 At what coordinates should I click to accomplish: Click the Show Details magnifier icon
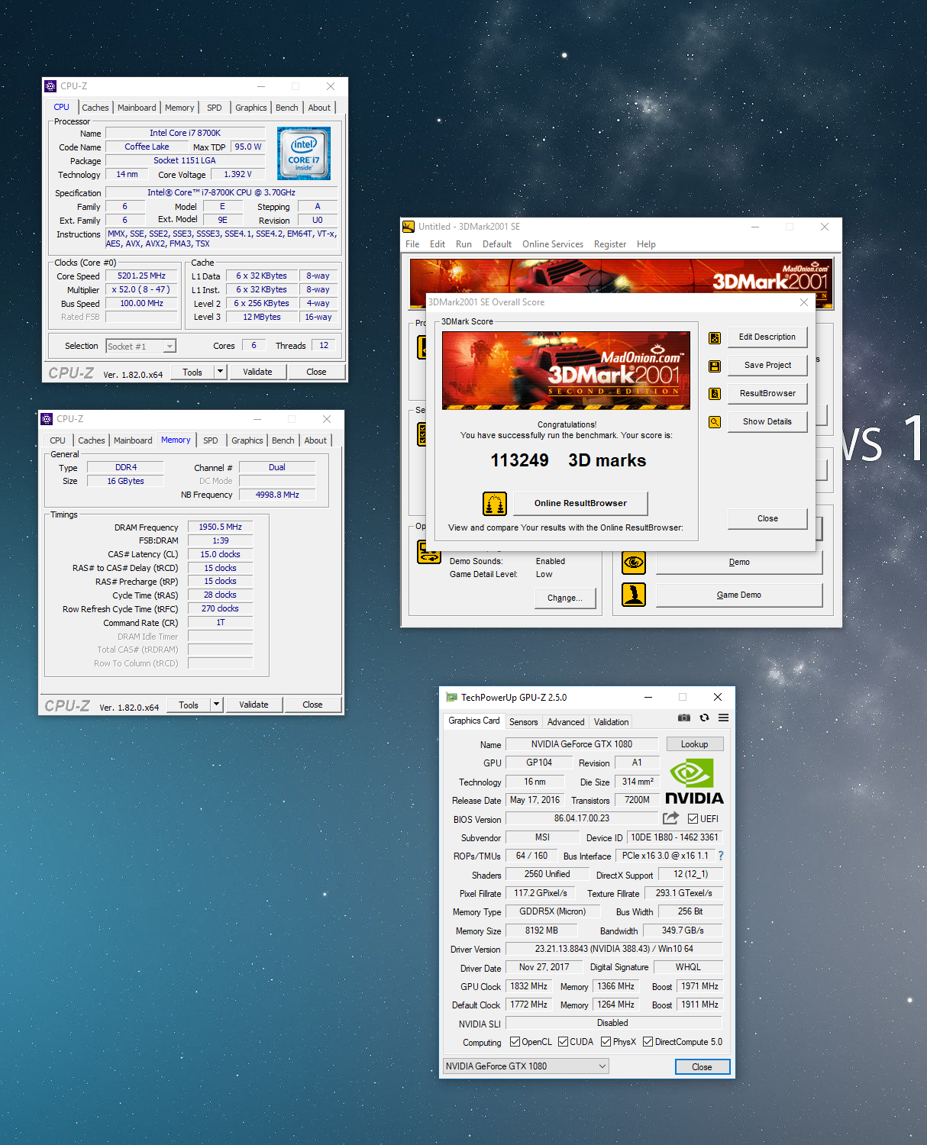(715, 422)
